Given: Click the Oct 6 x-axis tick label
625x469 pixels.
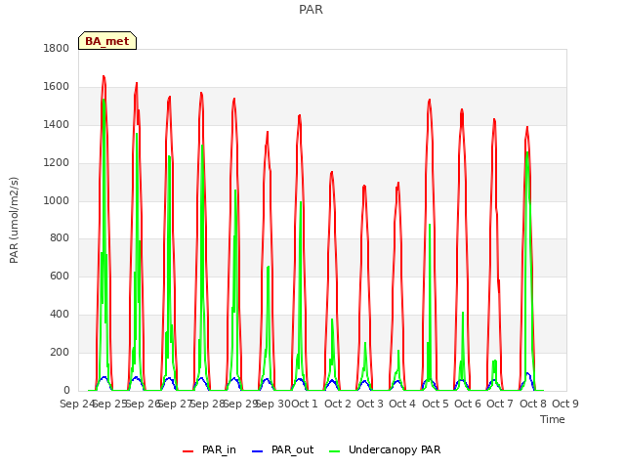Looking at the screenshot, I should (468, 404).
